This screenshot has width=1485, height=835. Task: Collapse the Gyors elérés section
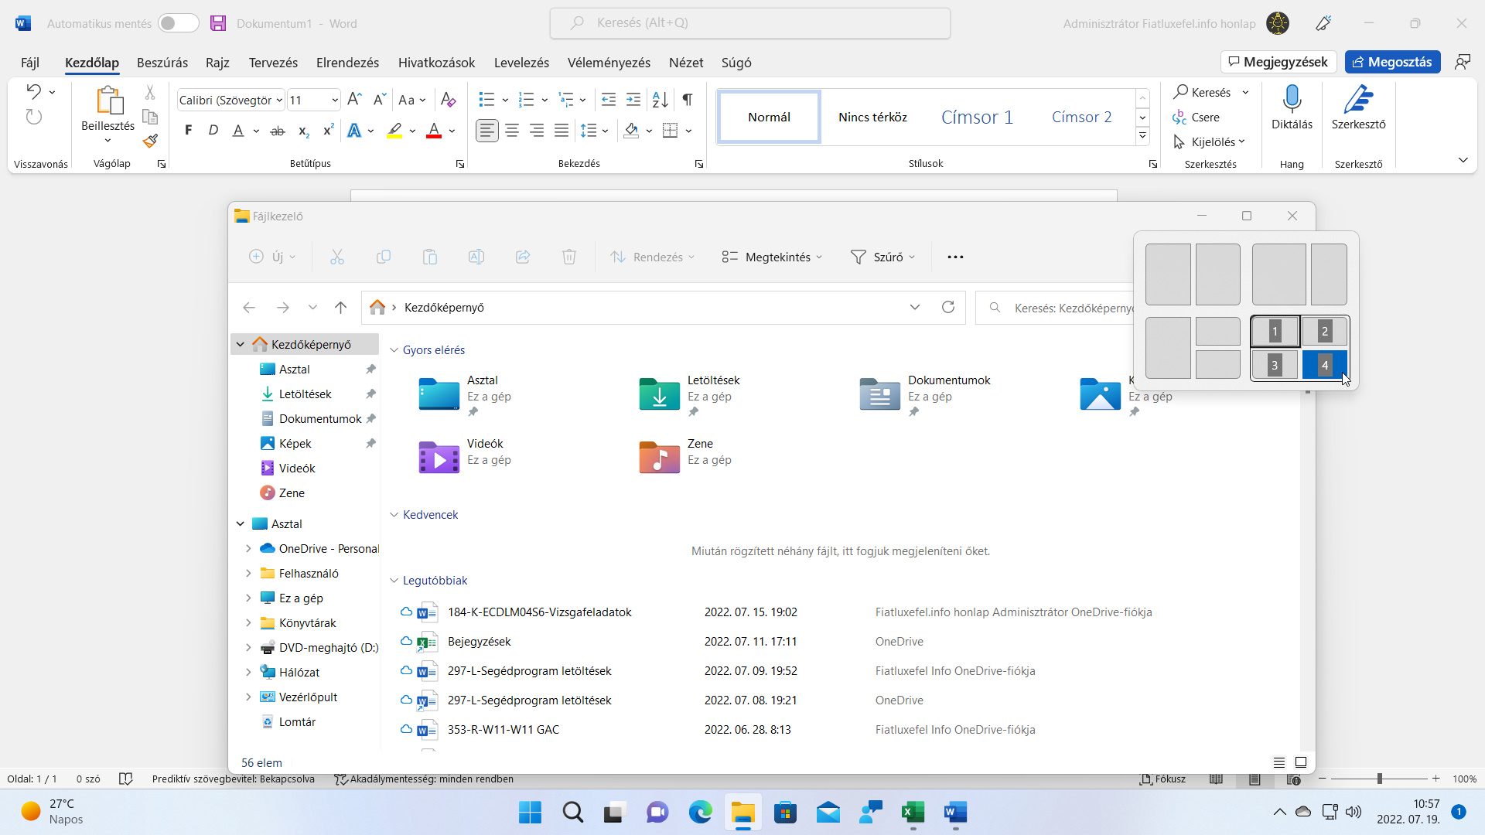point(394,350)
